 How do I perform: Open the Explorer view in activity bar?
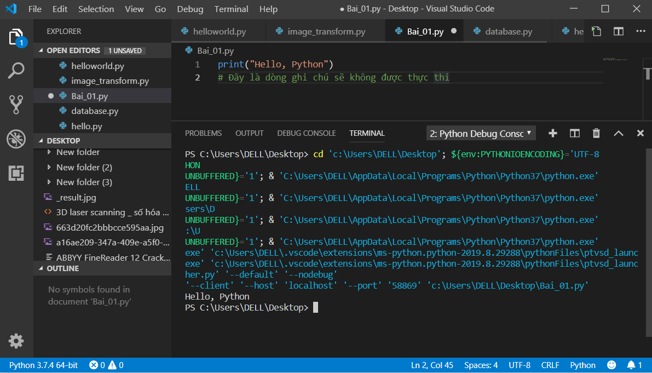[x=16, y=37]
